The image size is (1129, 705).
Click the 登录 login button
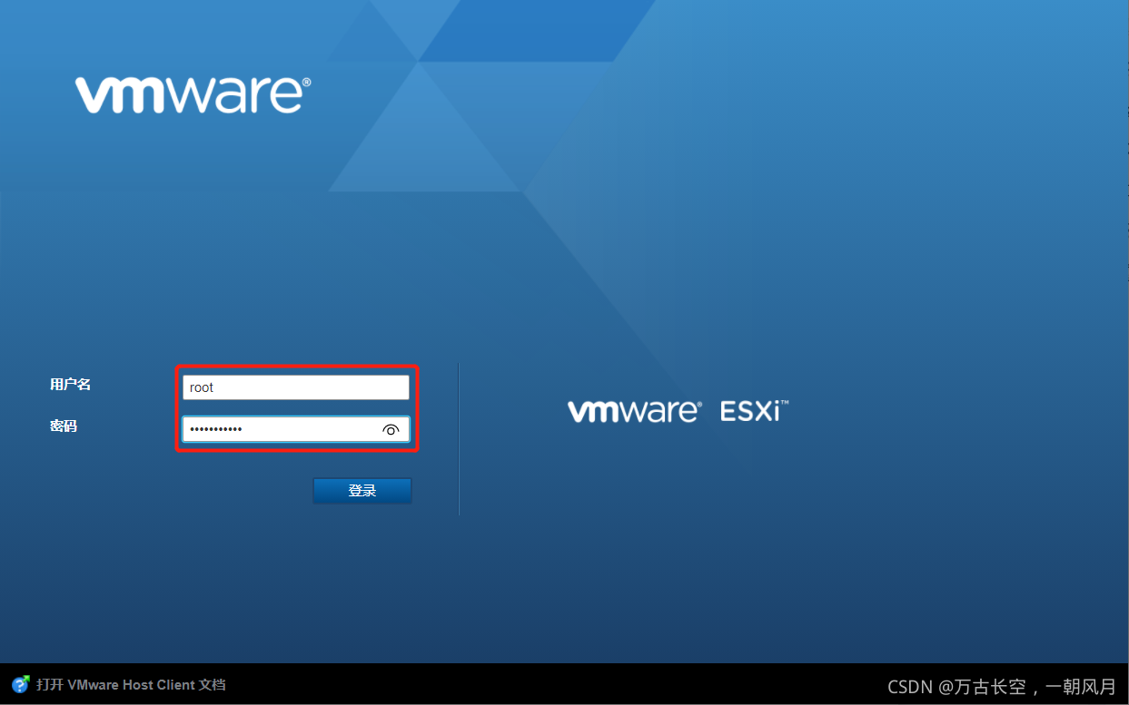click(362, 491)
